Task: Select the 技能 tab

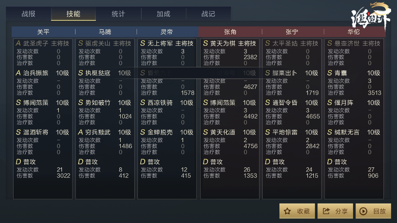Action: (x=73, y=14)
